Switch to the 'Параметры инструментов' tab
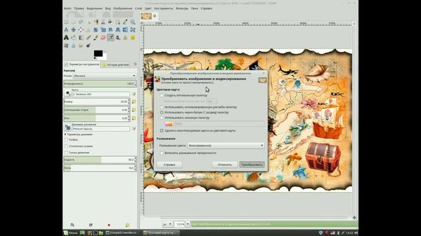The width and height of the screenshot is (421, 236). pos(82,64)
